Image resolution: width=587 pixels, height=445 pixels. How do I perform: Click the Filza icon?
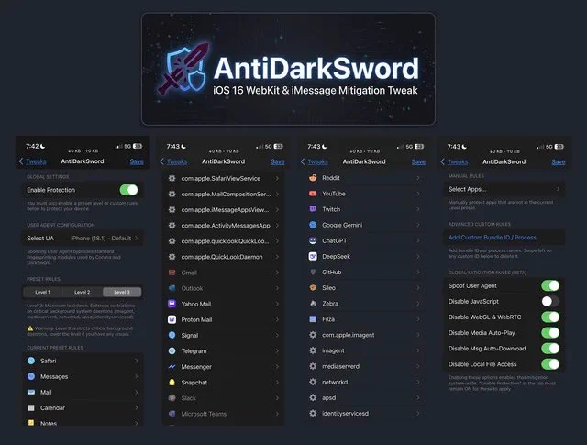tap(313, 319)
